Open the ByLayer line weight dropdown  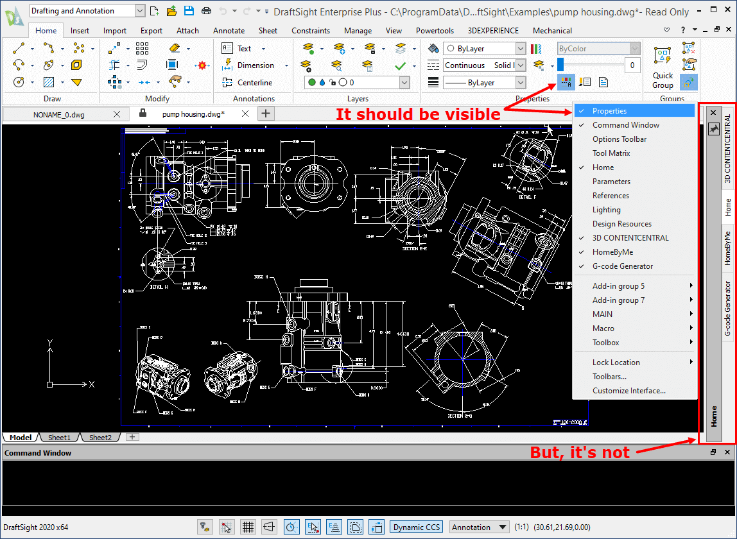(x=521, y=83)
